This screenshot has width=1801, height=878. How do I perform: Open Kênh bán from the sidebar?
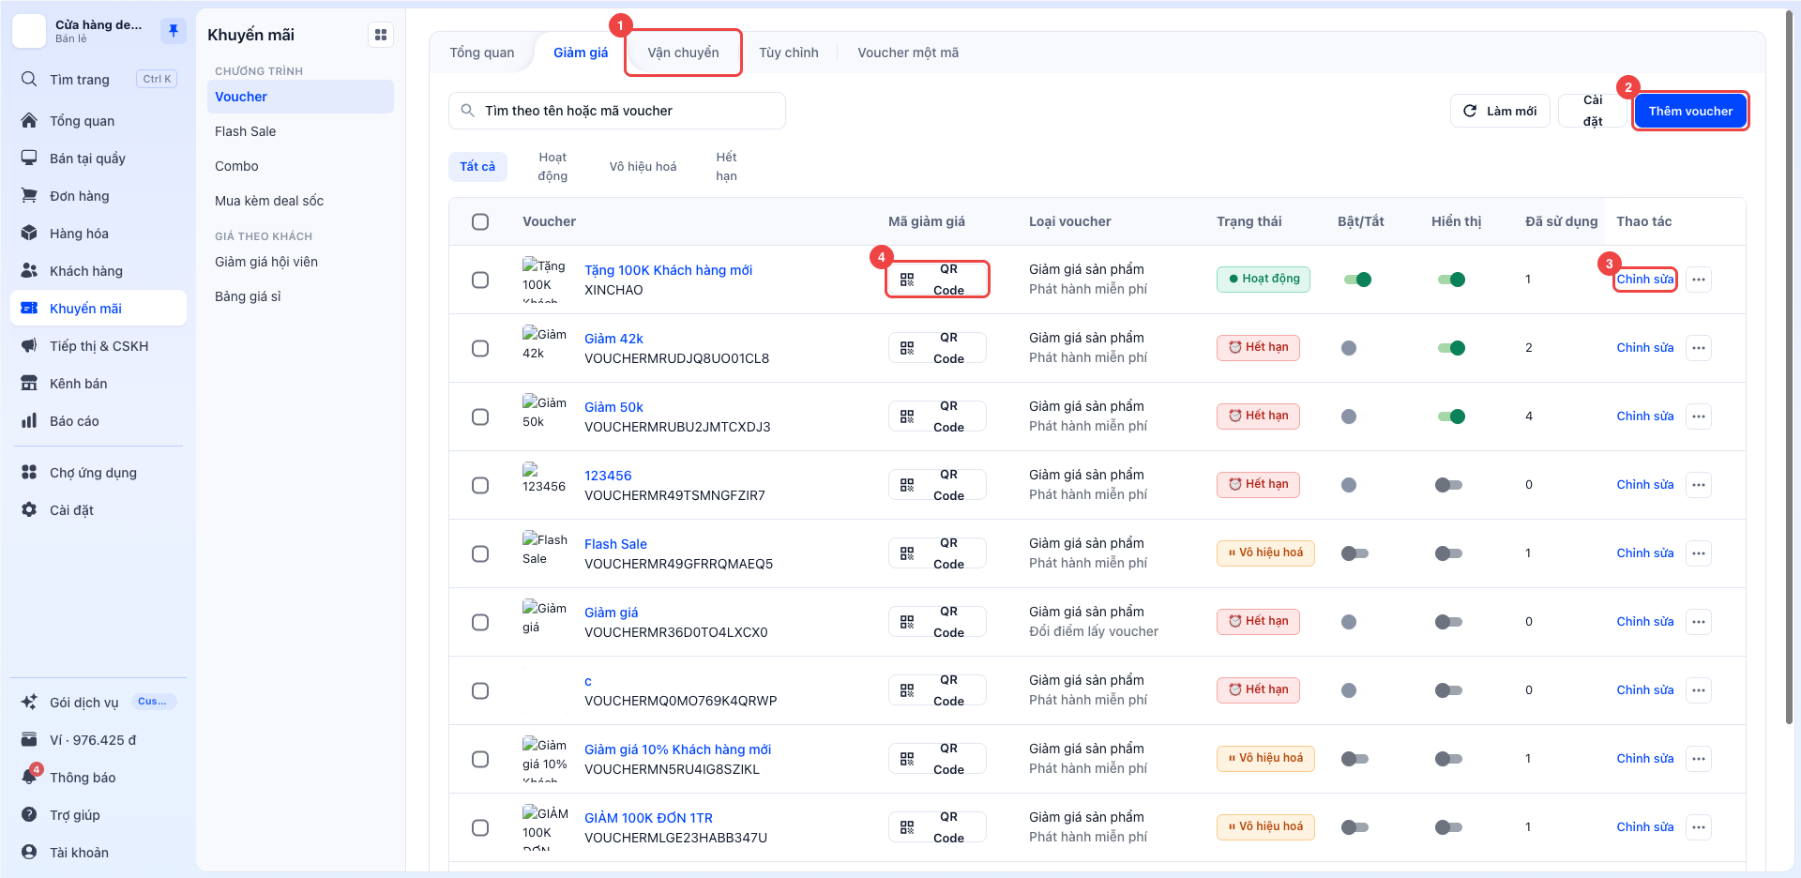(98, 384)
